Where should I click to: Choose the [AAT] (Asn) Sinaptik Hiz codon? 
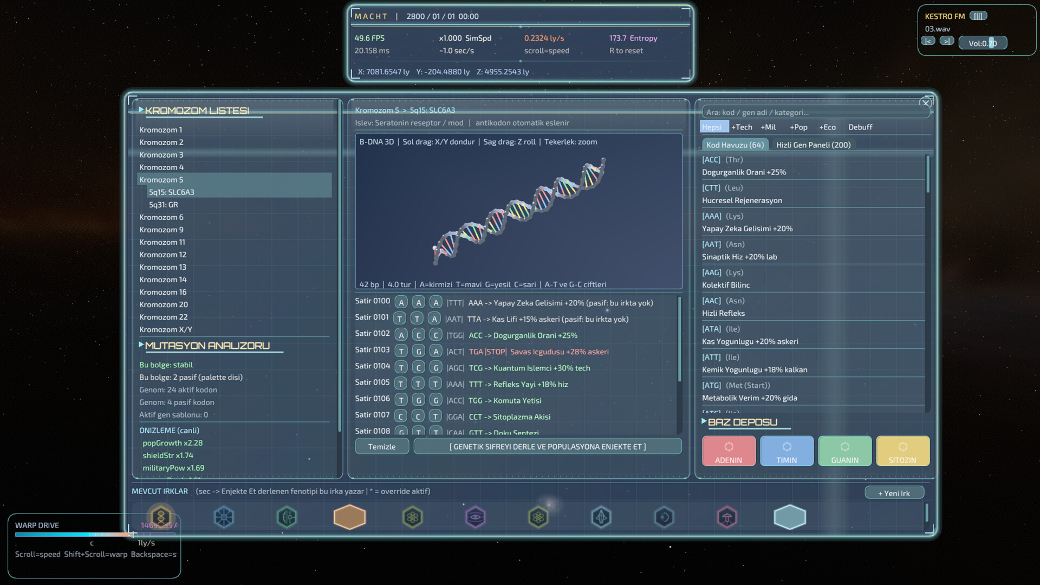point(813,250)
